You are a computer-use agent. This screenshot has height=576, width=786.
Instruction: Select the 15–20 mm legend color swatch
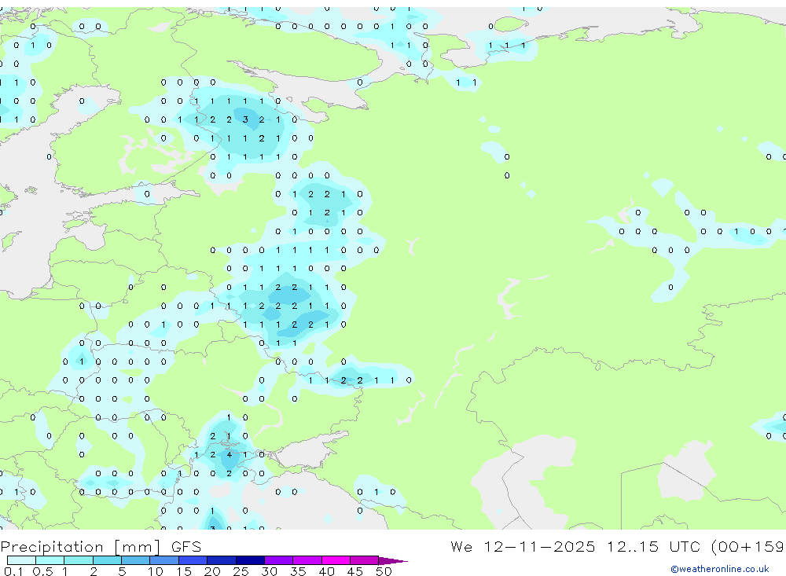[193, 560]
